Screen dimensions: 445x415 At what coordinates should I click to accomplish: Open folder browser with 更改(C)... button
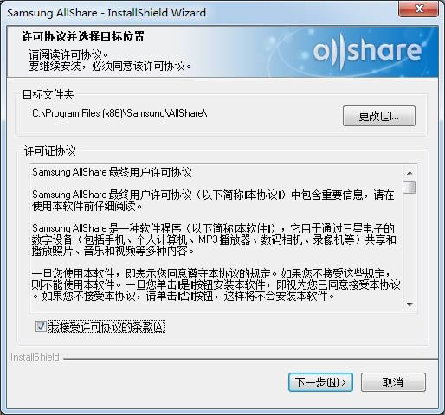click(x=379, y=116)
